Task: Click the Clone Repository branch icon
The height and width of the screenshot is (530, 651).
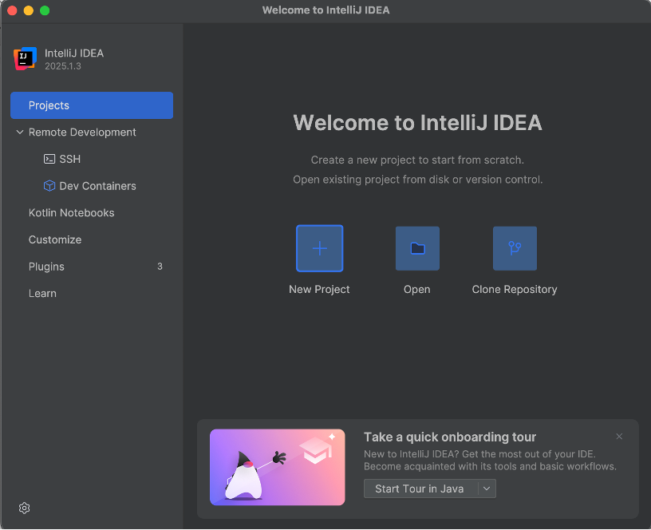Action: (x=515, y=248)
